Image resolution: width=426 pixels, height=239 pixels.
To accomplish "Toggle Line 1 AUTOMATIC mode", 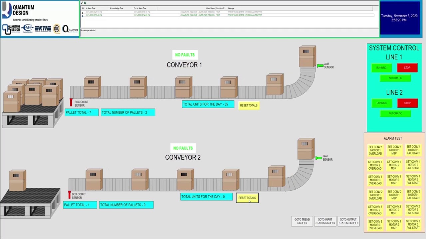I will (x=395, y=78).
